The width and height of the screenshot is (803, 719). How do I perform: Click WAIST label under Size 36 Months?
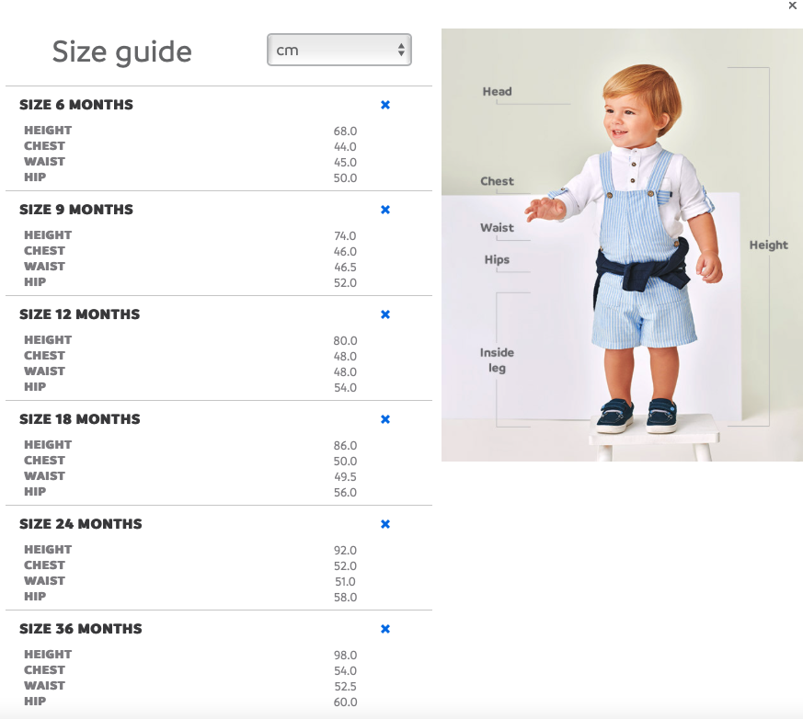pyautogui.click(x=44, y=686)
